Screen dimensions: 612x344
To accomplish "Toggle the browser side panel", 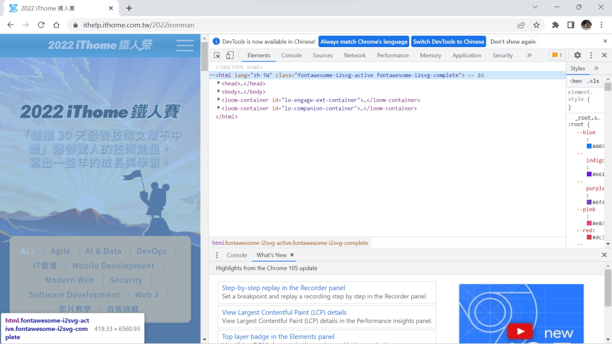I will [x=571, y=25].
